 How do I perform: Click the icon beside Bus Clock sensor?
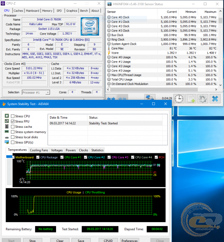click(x=109, y=35)
